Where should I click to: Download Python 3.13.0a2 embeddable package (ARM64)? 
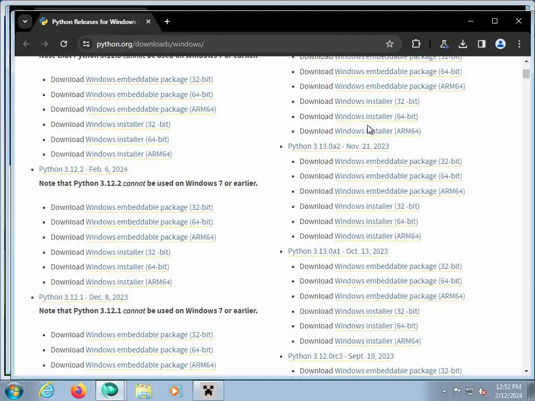(x=400, y=191)
